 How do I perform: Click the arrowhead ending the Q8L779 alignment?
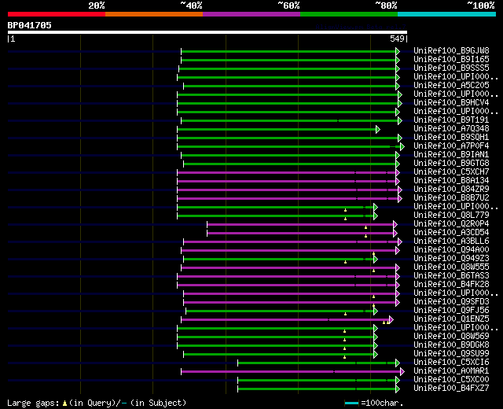pos(376,216)
